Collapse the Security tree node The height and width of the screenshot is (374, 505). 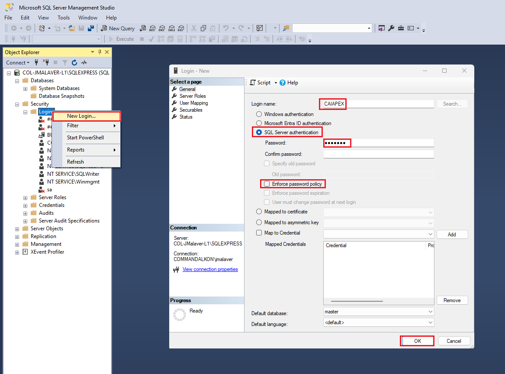click(x=17, y=104)
